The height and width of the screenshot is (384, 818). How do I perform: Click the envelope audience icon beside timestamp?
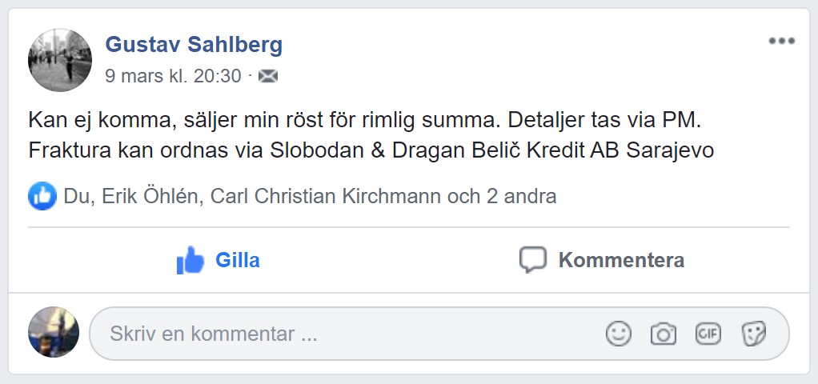pyautogui.click(x=268, y=76)
